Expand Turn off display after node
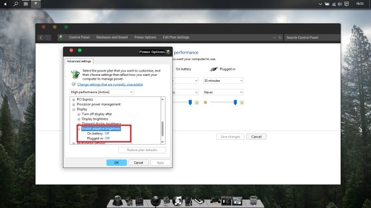The image size is (371, 208). coord(79,114)
